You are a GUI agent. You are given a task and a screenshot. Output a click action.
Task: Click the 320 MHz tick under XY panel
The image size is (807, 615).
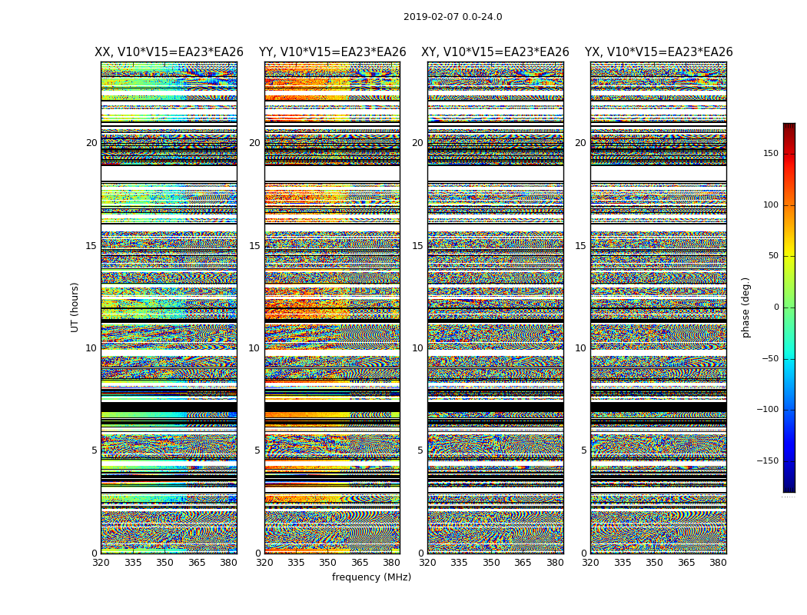click(427, 563)
